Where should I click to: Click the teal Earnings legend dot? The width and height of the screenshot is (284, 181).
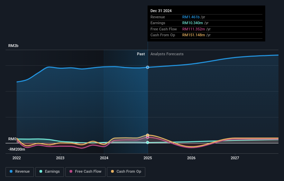pos(41,171)
